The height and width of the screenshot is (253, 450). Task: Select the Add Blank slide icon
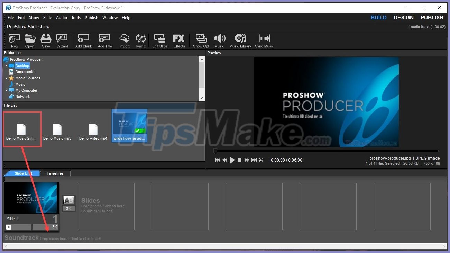[83, 40]
